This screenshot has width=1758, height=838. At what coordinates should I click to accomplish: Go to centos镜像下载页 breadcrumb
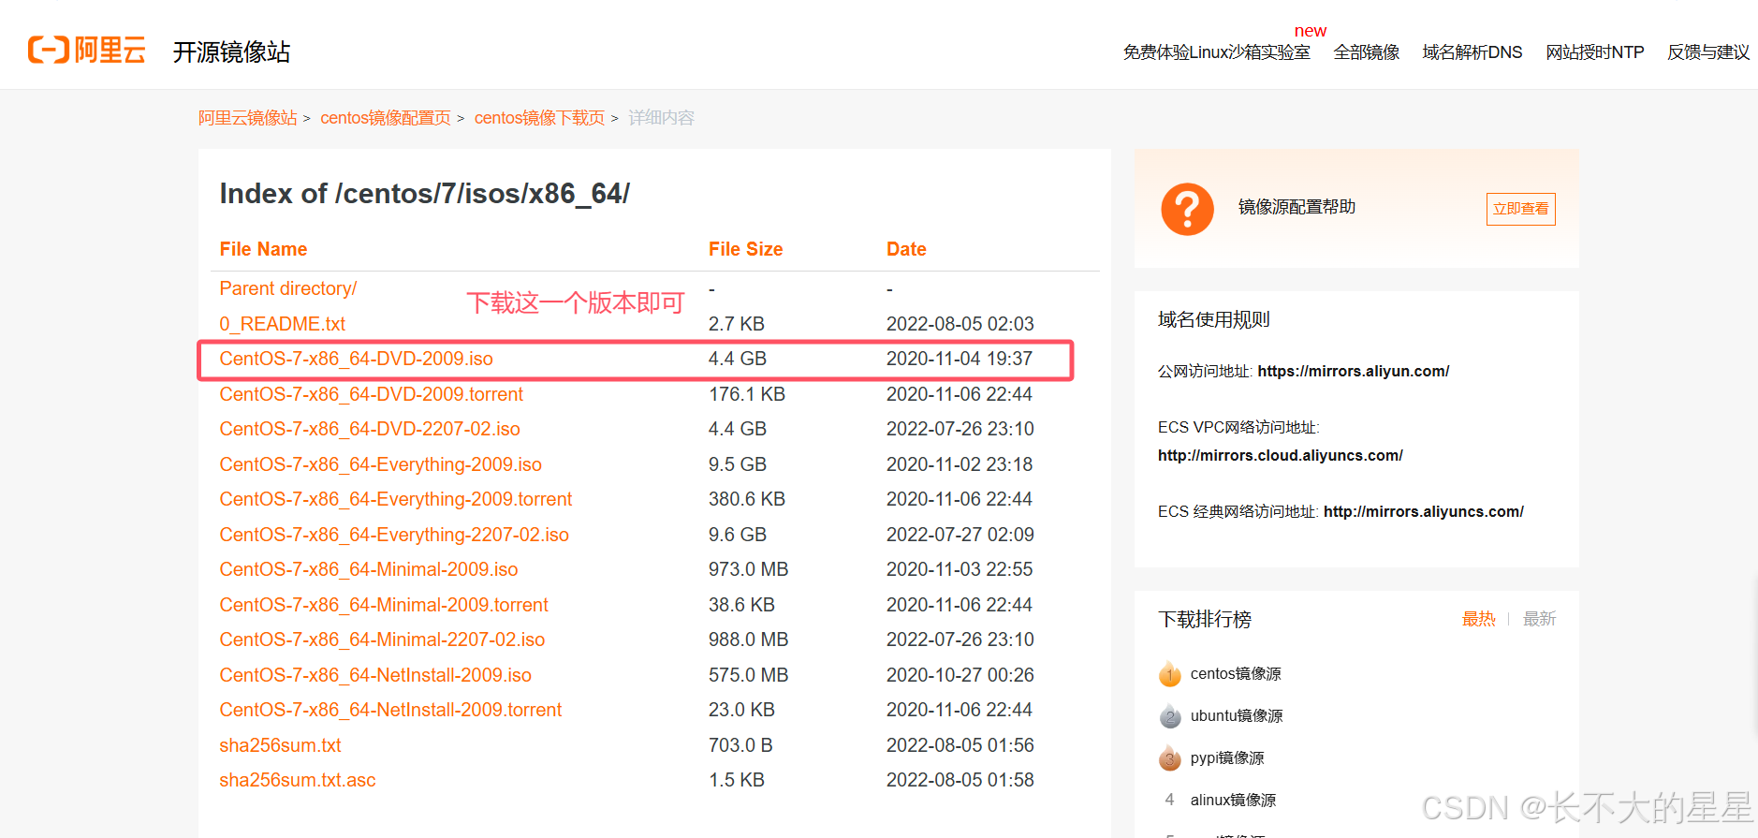coord(539,118)
